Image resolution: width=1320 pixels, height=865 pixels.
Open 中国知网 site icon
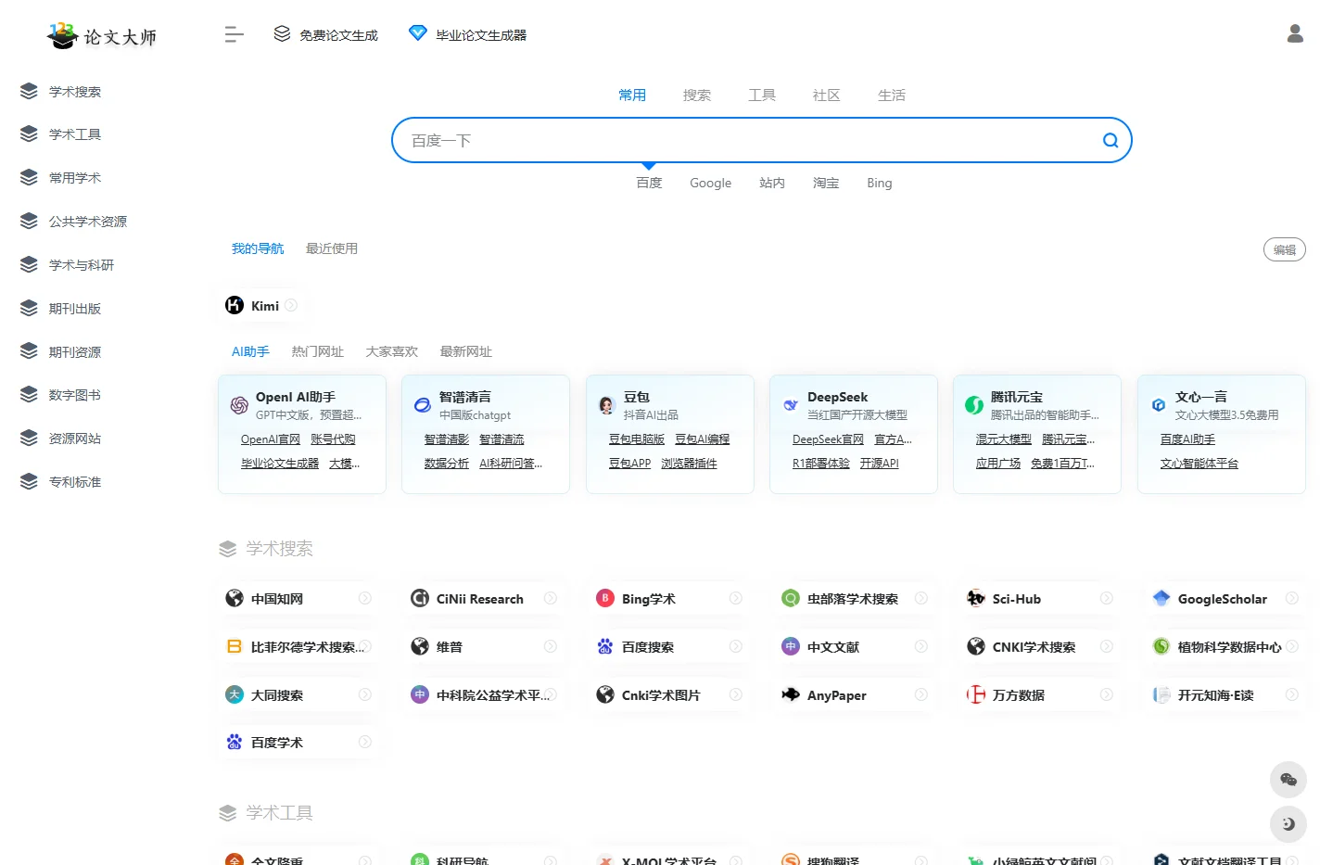pyautogui.click(x=235, y=598)
